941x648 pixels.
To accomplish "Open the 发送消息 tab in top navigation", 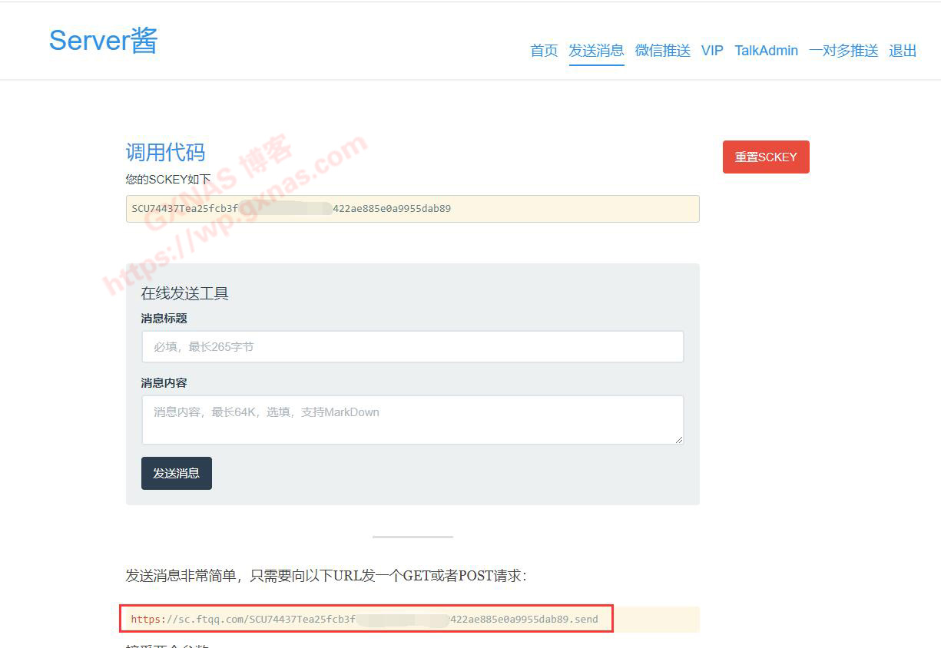I will (596, 51).
